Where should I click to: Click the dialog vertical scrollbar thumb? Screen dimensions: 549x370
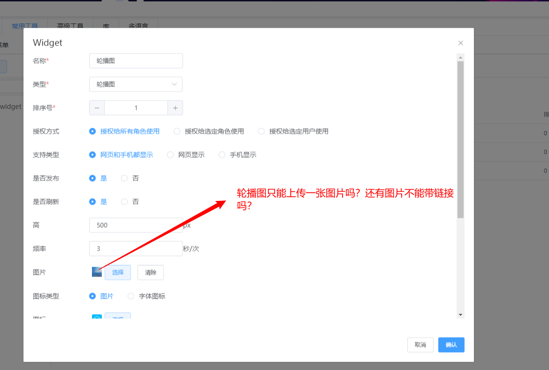(460, 140)
